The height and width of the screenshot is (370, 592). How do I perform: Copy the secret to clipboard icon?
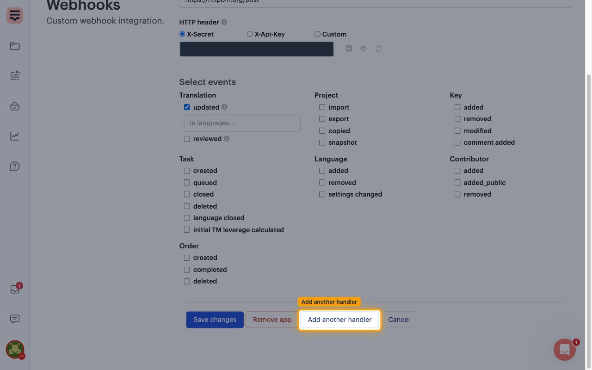tap(349, 49)
